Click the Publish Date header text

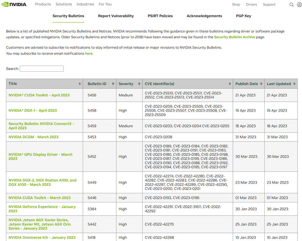(x=247, y=84)
